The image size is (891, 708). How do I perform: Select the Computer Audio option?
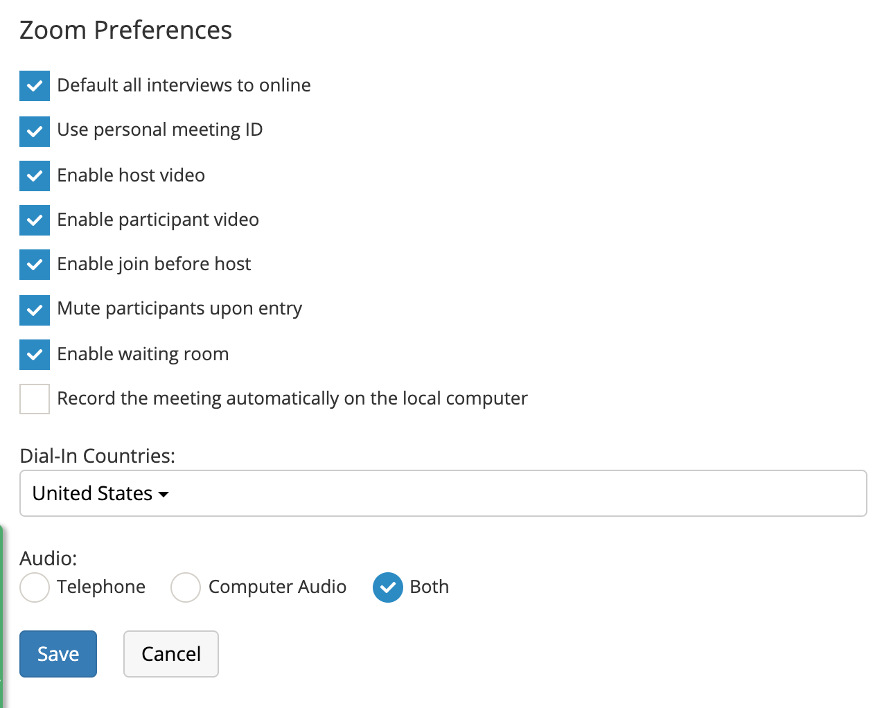(185, 587)
